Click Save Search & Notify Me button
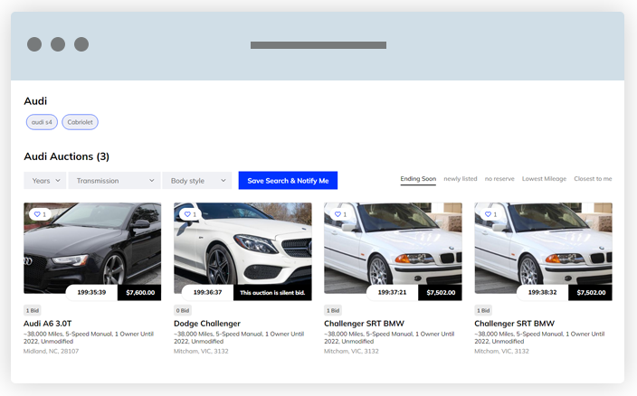 click(288, 181)
